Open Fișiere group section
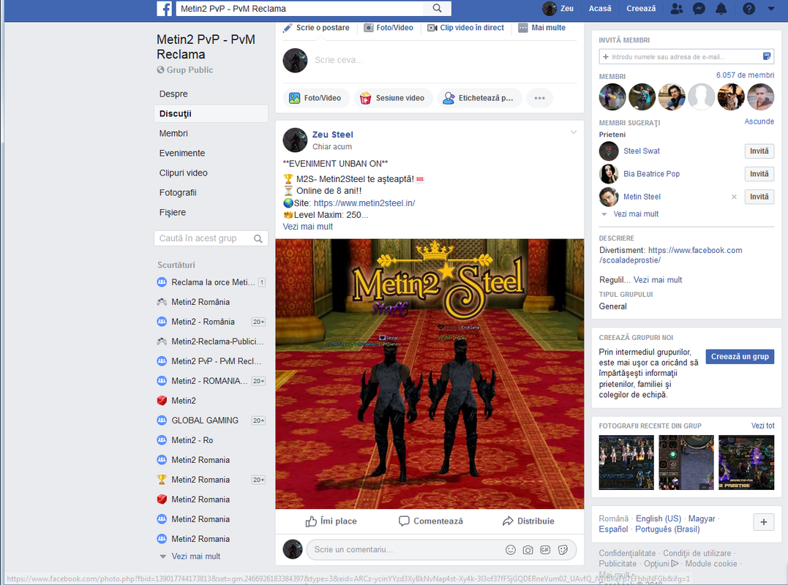Viewport: 788px width, 585px height. [x=173, y=212]
